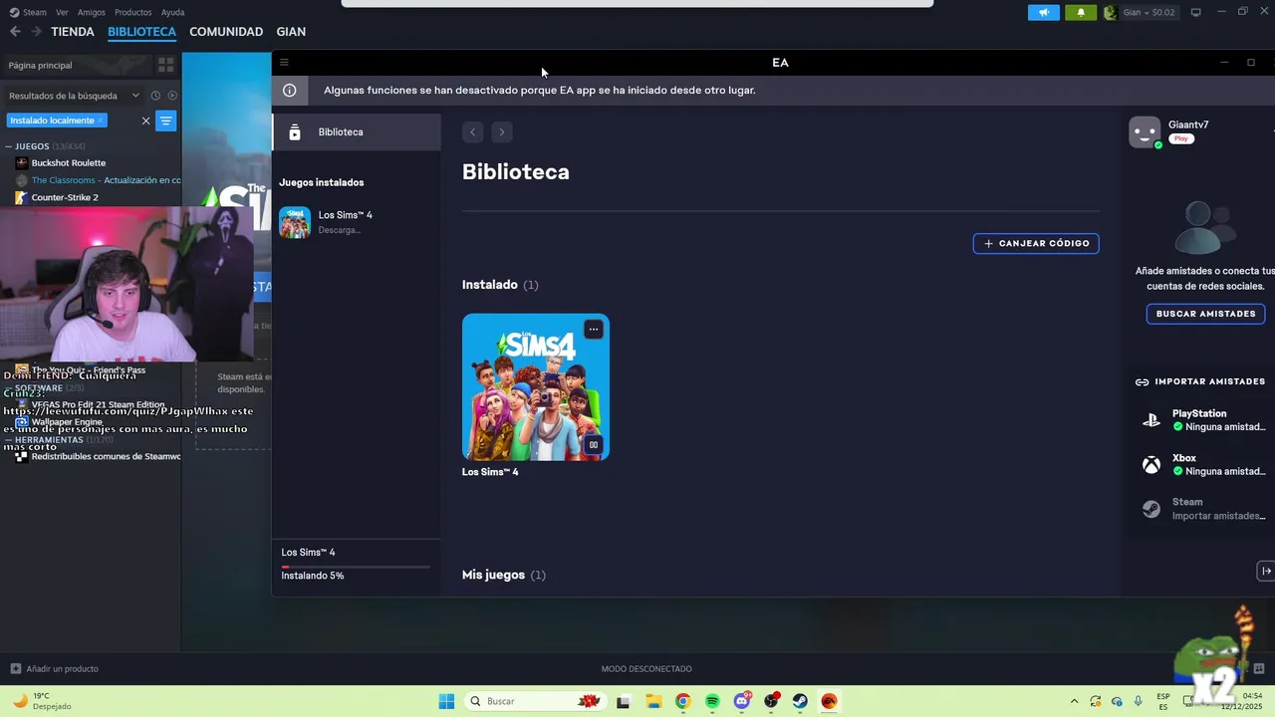Open options menu on The Sims 4 tile
Screen dimensions: 1275x717
[594, 330]
